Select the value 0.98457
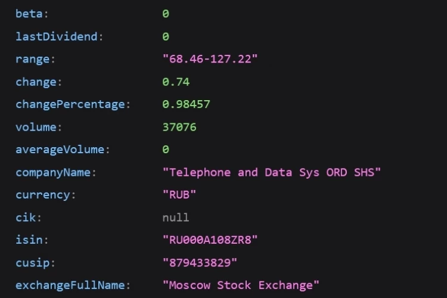Screen dimensions: 447x298 (x=186, y=104)
